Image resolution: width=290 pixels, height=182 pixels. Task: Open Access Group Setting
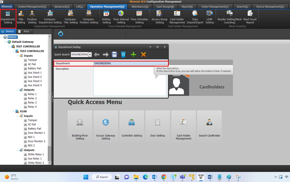(x=159, y=14)
